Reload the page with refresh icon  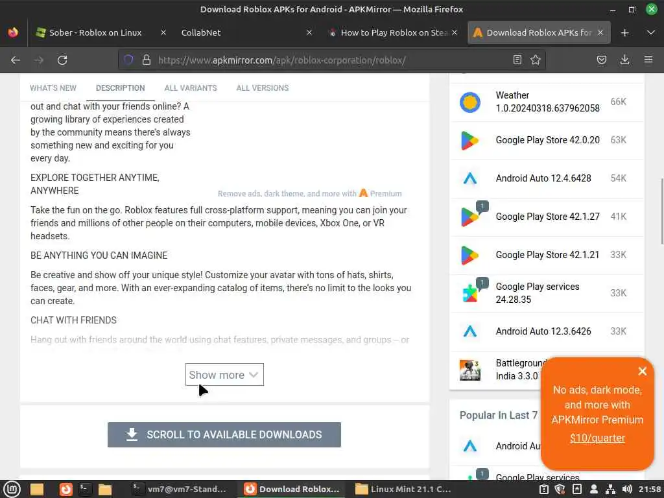(62, 60)
